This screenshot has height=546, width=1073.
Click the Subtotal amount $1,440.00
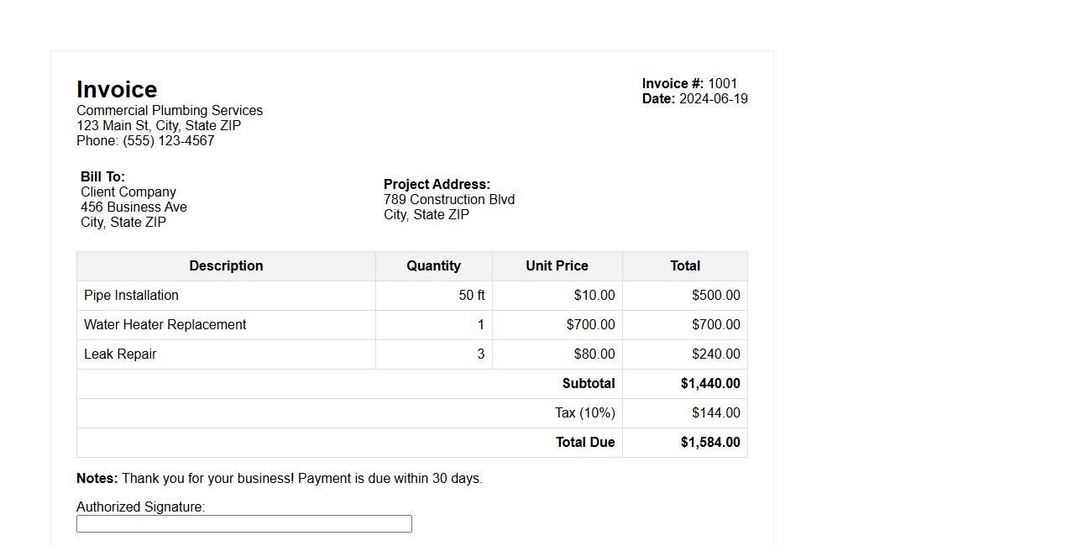pyautogui.click(x=710, y=383)
